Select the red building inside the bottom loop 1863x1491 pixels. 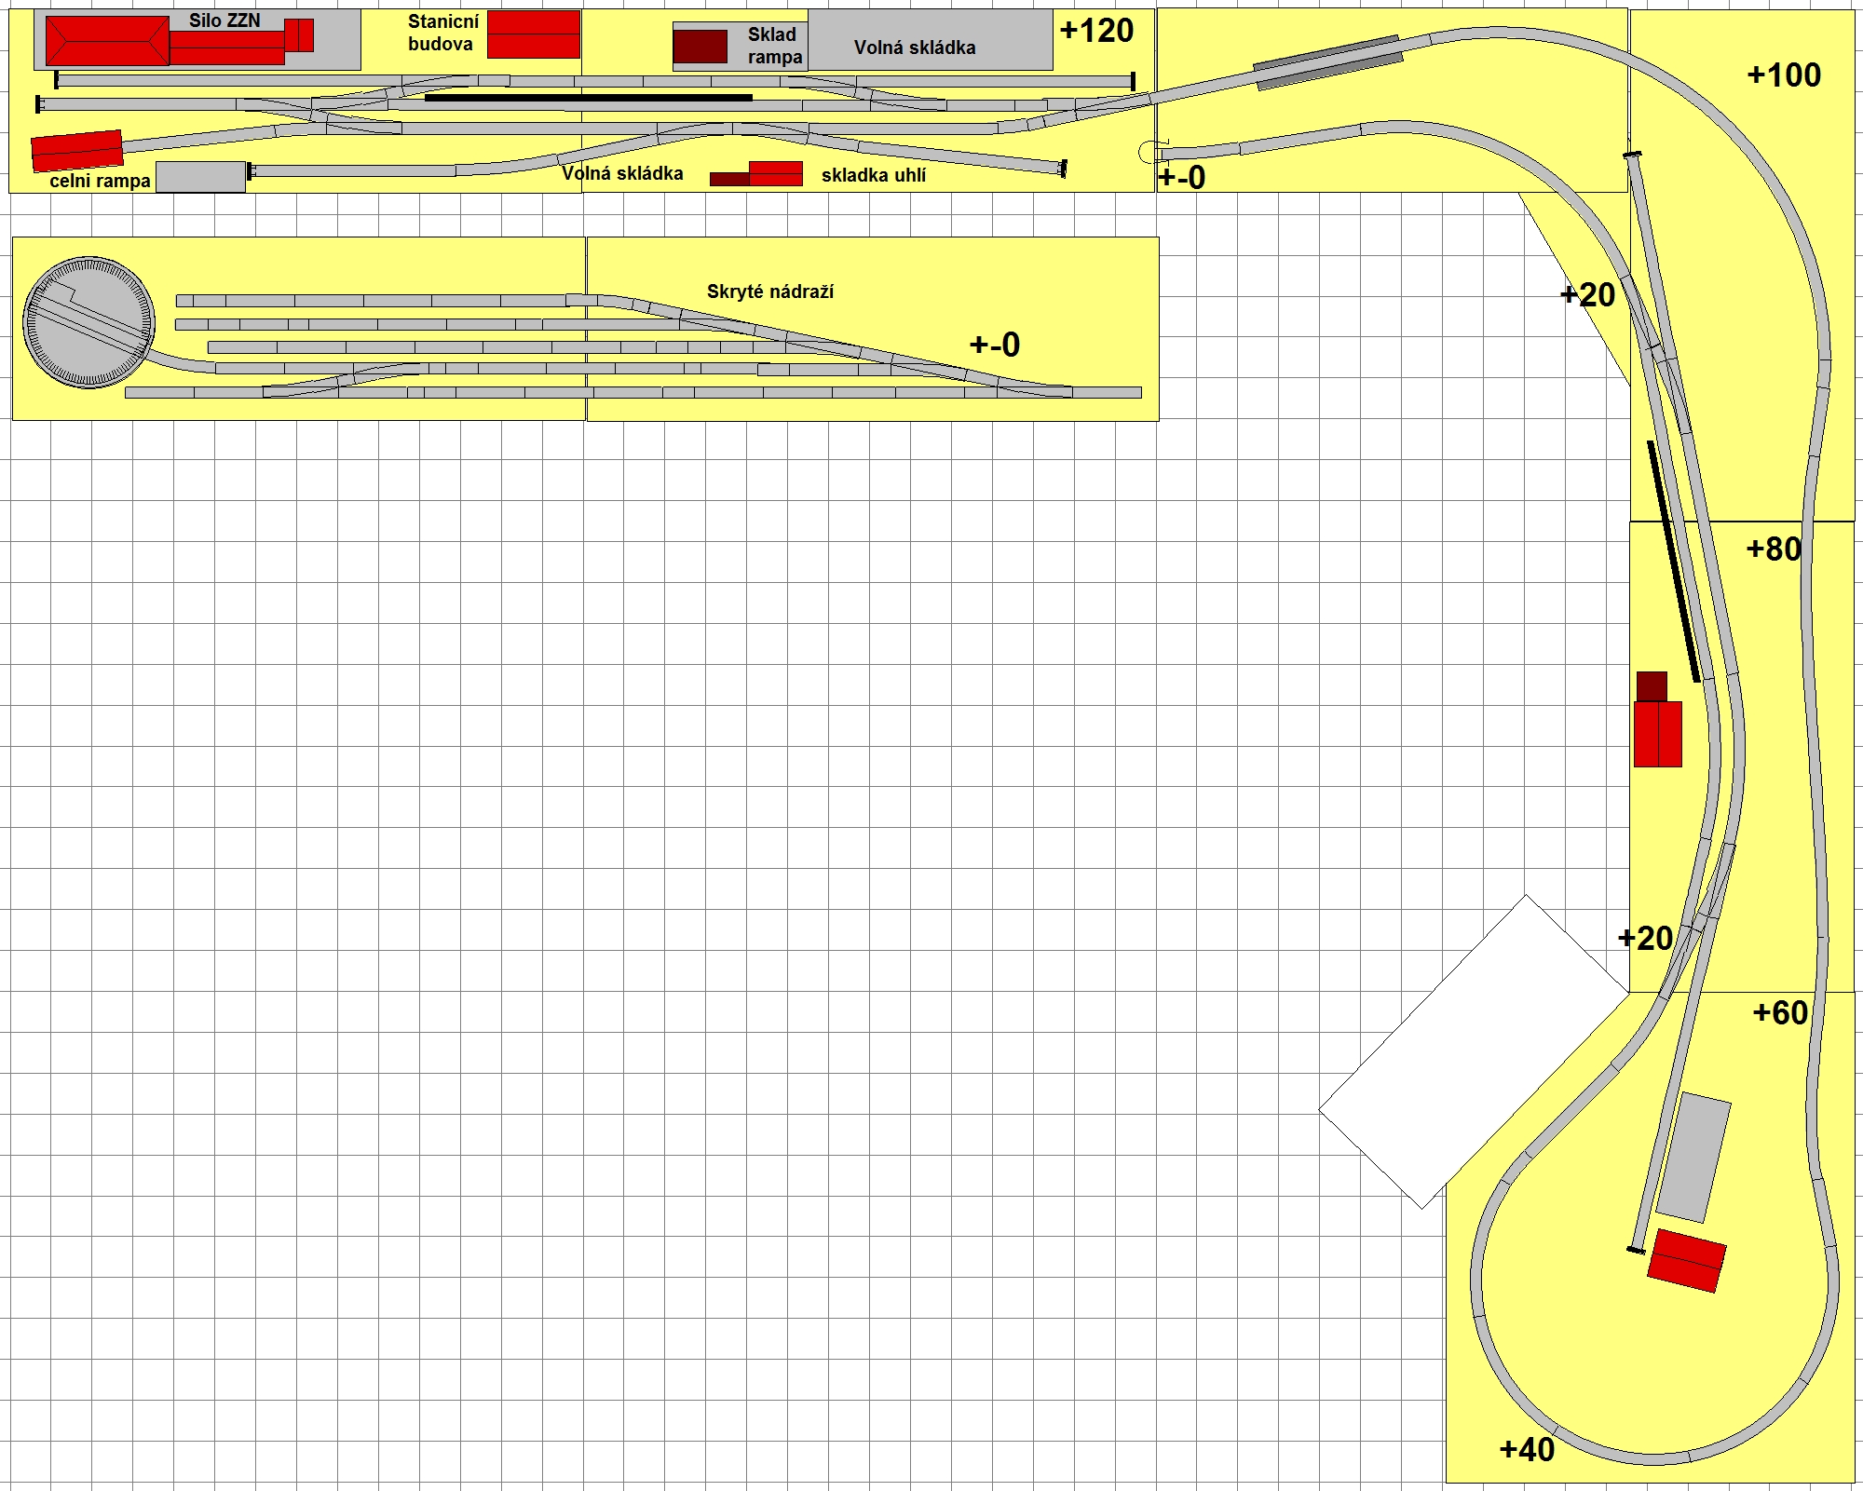click(1686, 1261)
